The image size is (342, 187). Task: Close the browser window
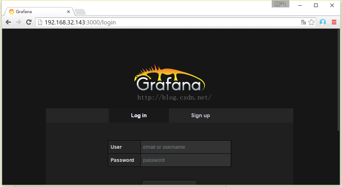332,5
